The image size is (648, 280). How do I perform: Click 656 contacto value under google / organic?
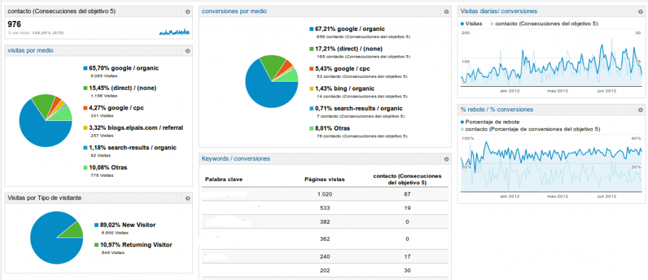pos(363,37)
